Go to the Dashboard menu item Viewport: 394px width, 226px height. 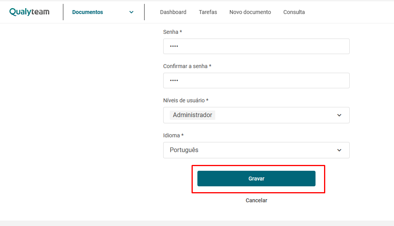tap(173, 12)
